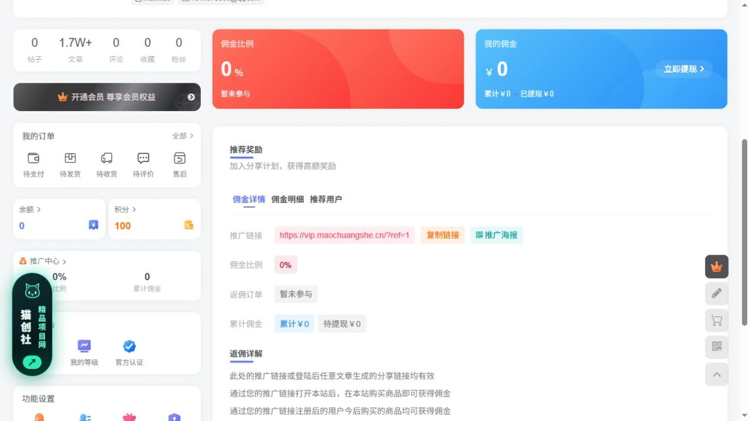The height and width of the screenshot is (421, 749).
Task: Click the 100 points value
Action: click(x=122, y=226)
